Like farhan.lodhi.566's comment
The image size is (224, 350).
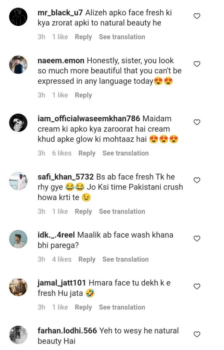point(197,334)
